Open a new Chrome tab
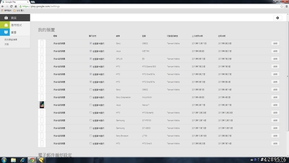 [33, 2]
